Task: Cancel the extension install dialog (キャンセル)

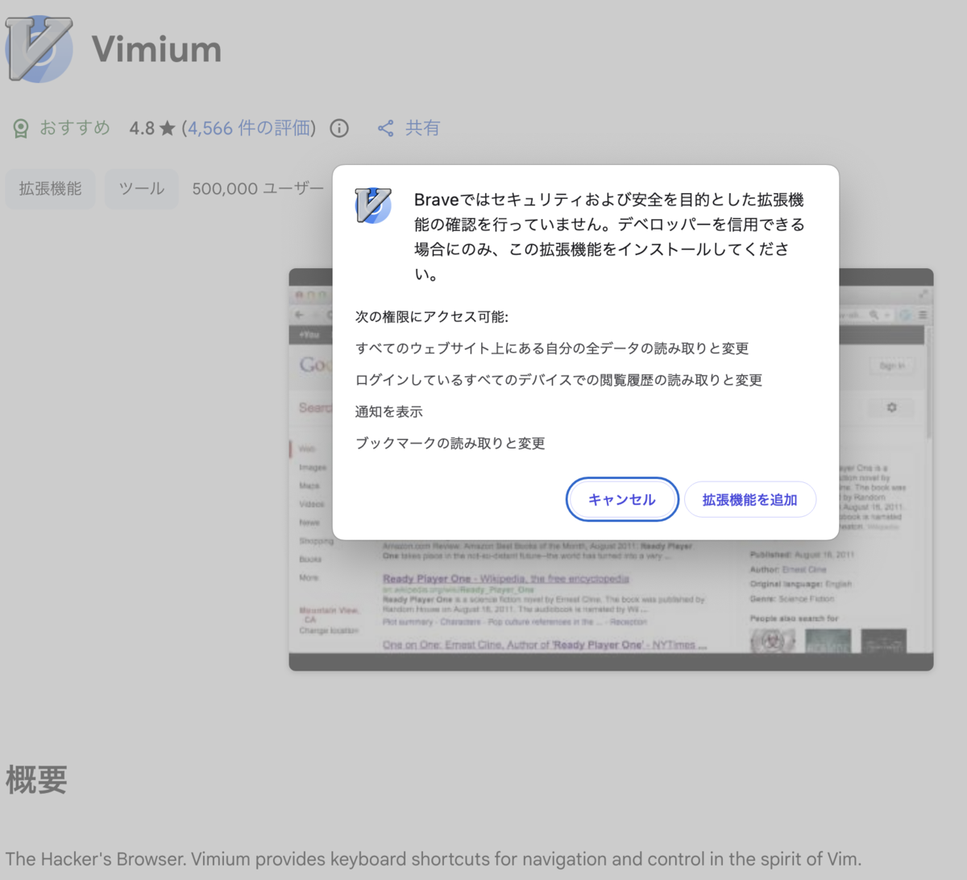Action: (621, 499)
